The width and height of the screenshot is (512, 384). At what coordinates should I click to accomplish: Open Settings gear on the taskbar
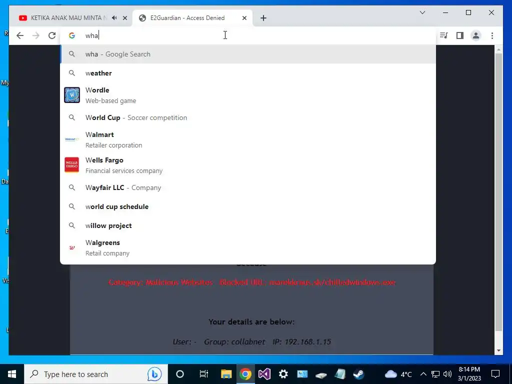(283, 374)
